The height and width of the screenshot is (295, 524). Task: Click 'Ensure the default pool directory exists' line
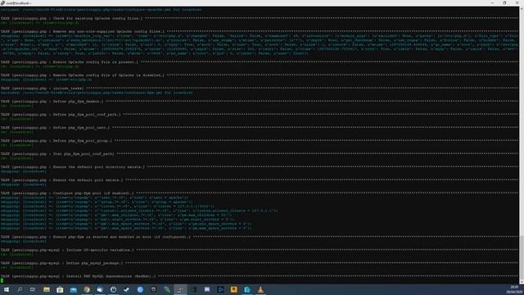coord(73,167)
